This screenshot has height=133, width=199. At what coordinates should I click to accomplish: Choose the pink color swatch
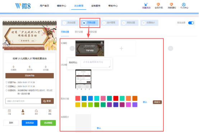point(103,98)
